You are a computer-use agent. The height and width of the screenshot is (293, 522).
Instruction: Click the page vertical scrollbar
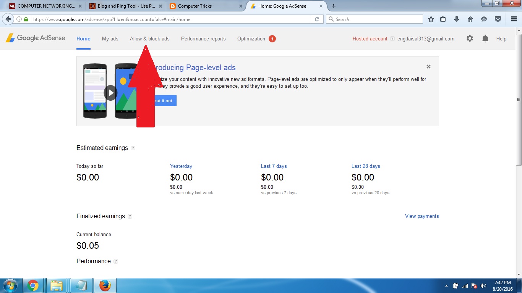point(519,99)
